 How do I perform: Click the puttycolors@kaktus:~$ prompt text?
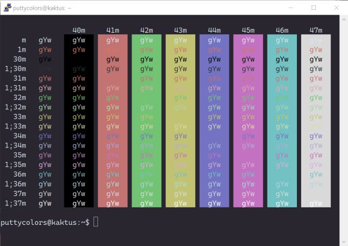[45, 222]
